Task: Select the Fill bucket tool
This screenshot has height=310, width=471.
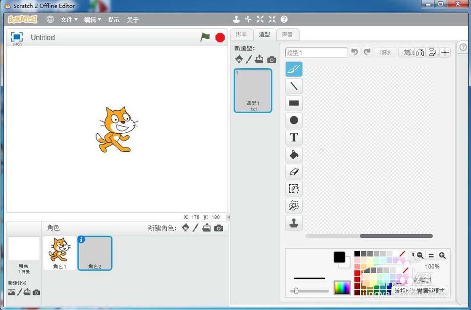Action: (x=294, y=155)
